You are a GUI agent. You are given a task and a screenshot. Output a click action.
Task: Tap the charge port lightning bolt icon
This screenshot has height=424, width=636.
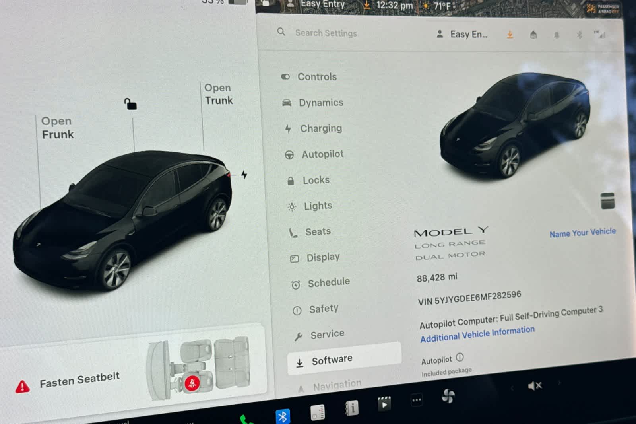[x=245, y=174]
